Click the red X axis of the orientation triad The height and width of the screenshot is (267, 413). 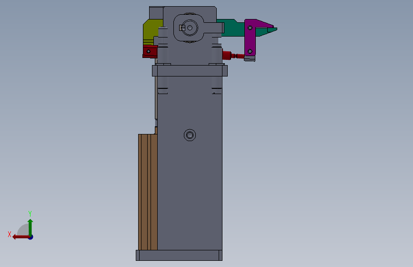tap(20, 237)
